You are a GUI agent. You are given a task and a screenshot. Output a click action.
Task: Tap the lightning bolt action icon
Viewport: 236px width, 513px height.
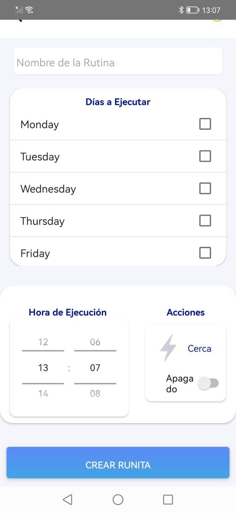[x=168, y=348]
